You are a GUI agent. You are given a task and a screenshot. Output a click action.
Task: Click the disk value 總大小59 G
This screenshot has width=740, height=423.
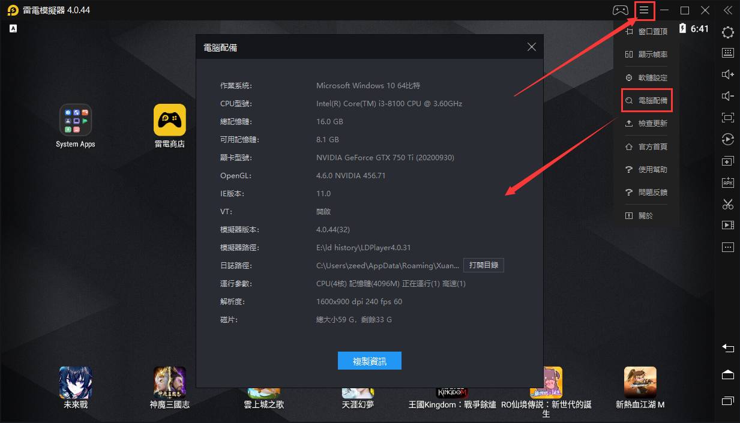coord(354,320)
